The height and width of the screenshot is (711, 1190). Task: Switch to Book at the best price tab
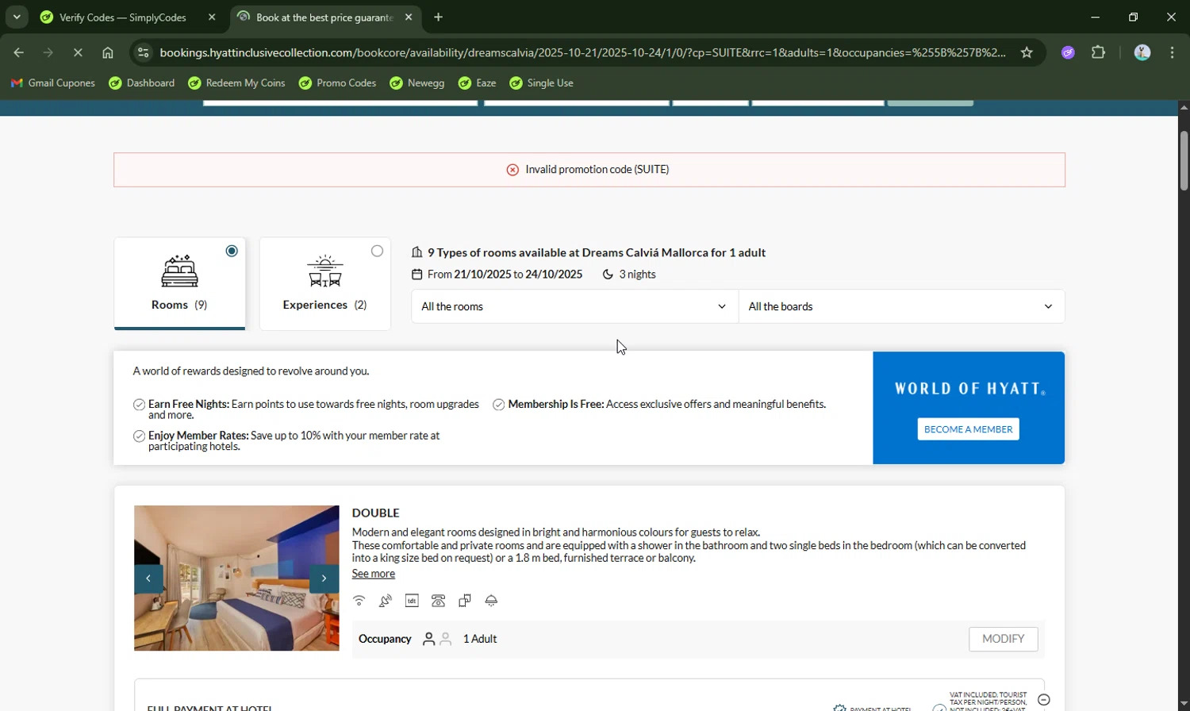[x=324, y=17]
